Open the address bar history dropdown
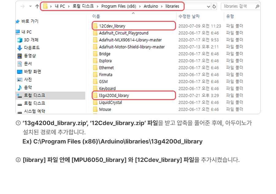This screenshot has height=194, width=276. click(x=209, y=6)
